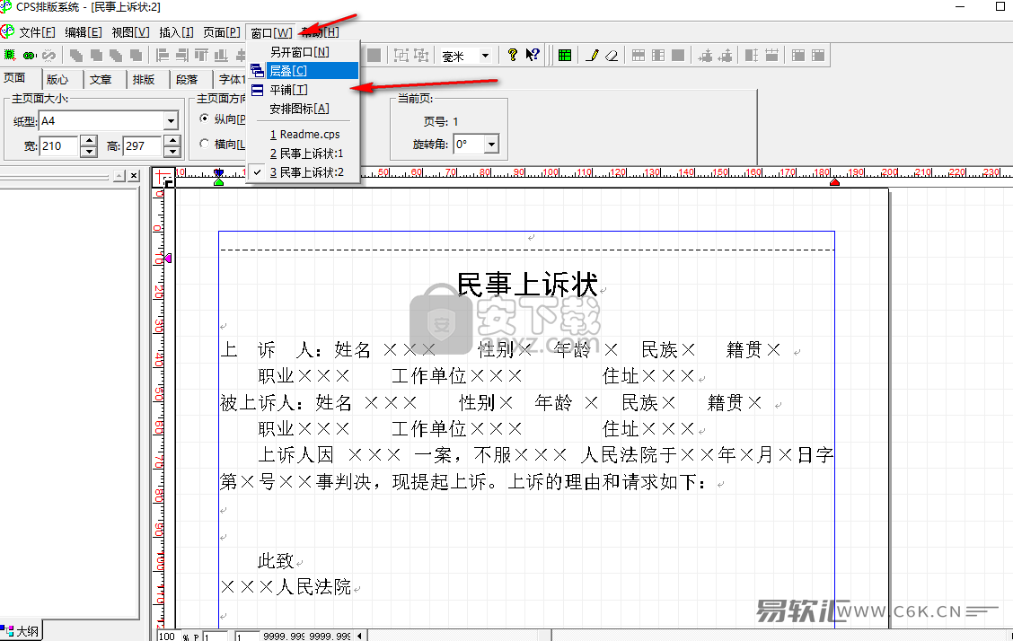Click the 宽 width input field showing 210
The image size is (1013, 641).
point(59,146)
